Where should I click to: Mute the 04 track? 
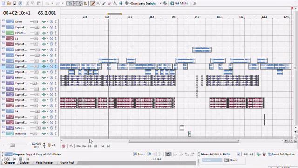pos(51,111)
